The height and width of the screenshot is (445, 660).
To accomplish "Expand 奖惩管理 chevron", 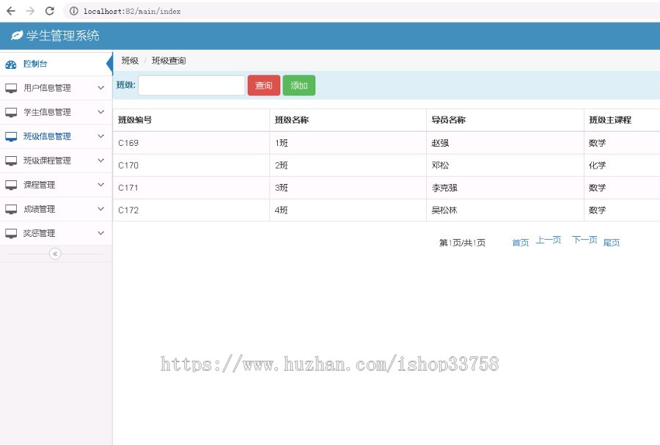I will tap(101, 233).
